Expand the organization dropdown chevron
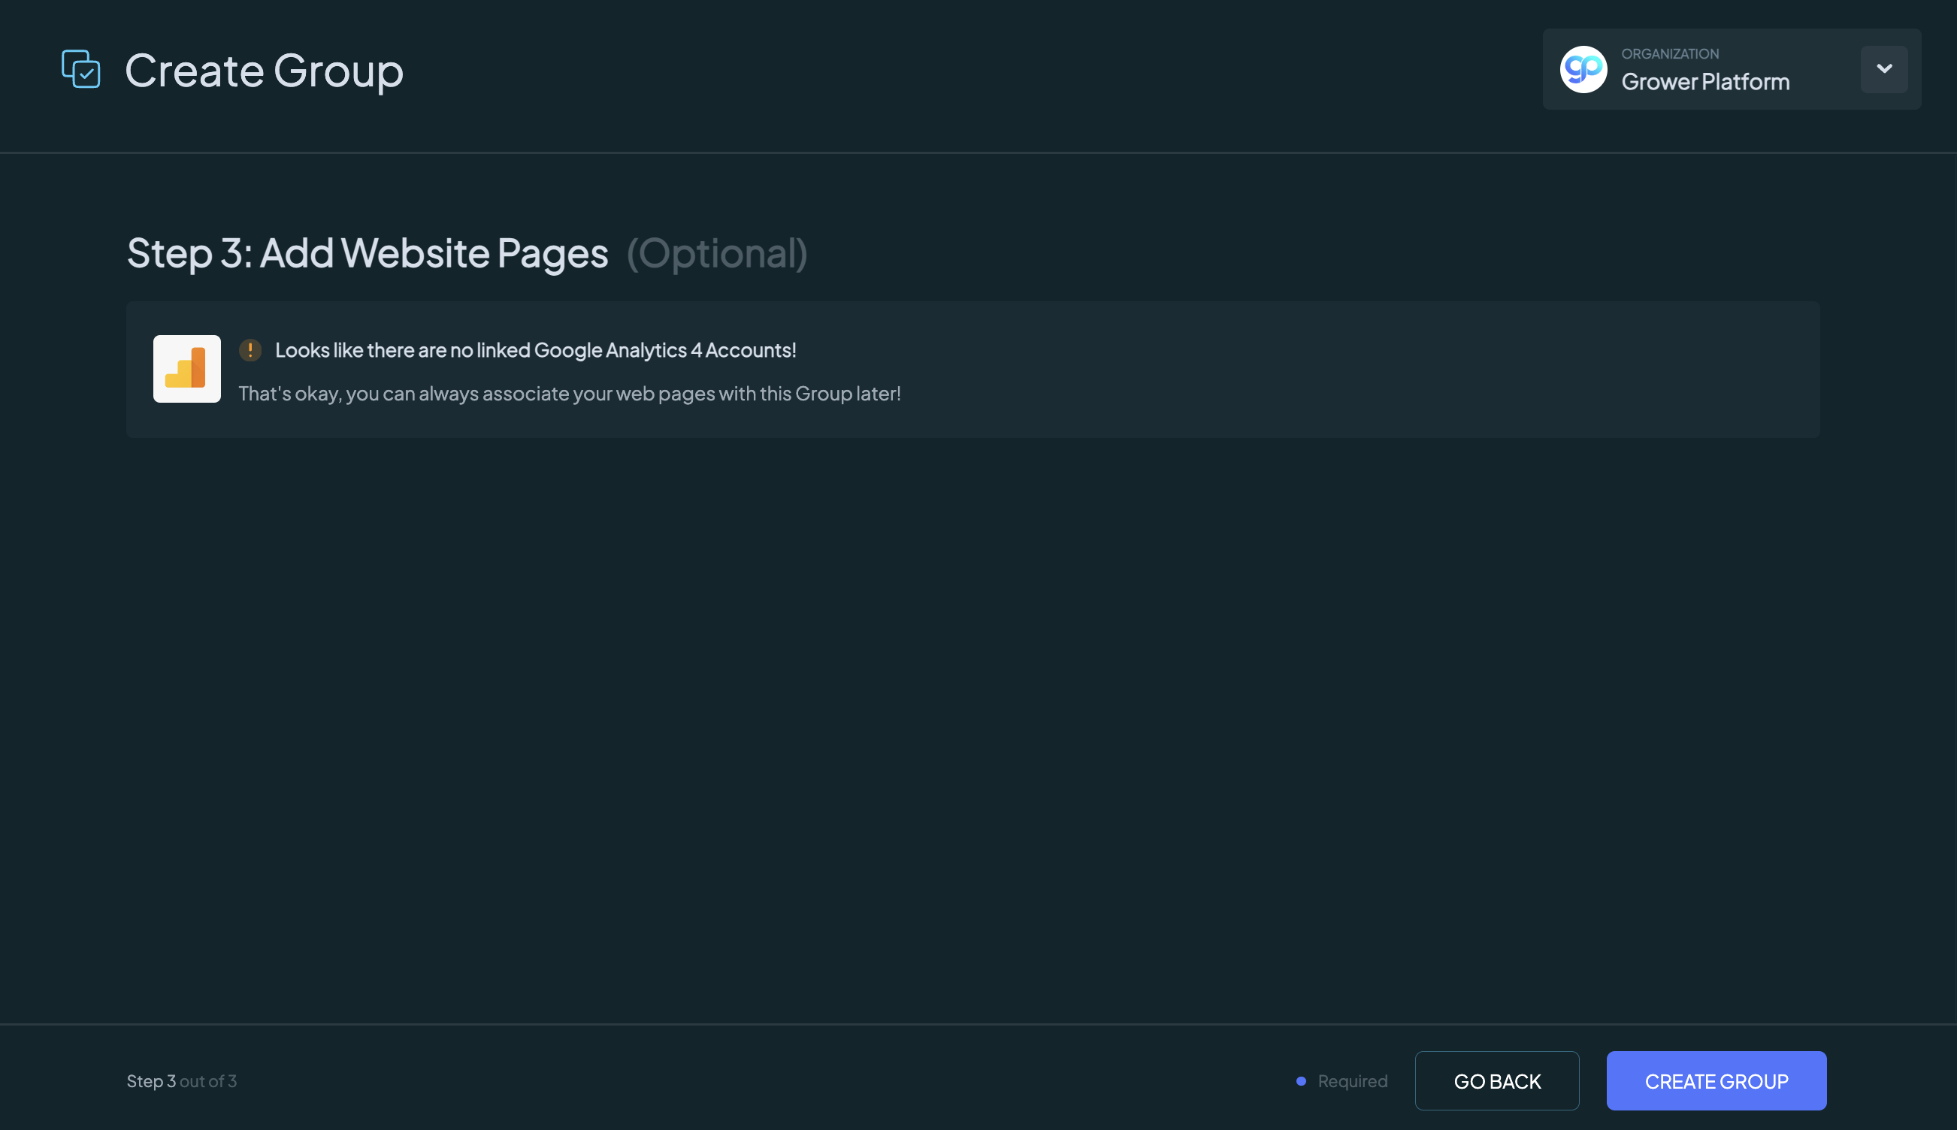The image size is (1957, 1130). (x=1884, y=69)
